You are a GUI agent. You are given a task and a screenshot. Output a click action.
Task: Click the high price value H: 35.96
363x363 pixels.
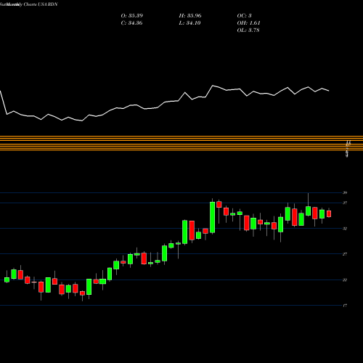pyautogui.click(x=190, y=16)
